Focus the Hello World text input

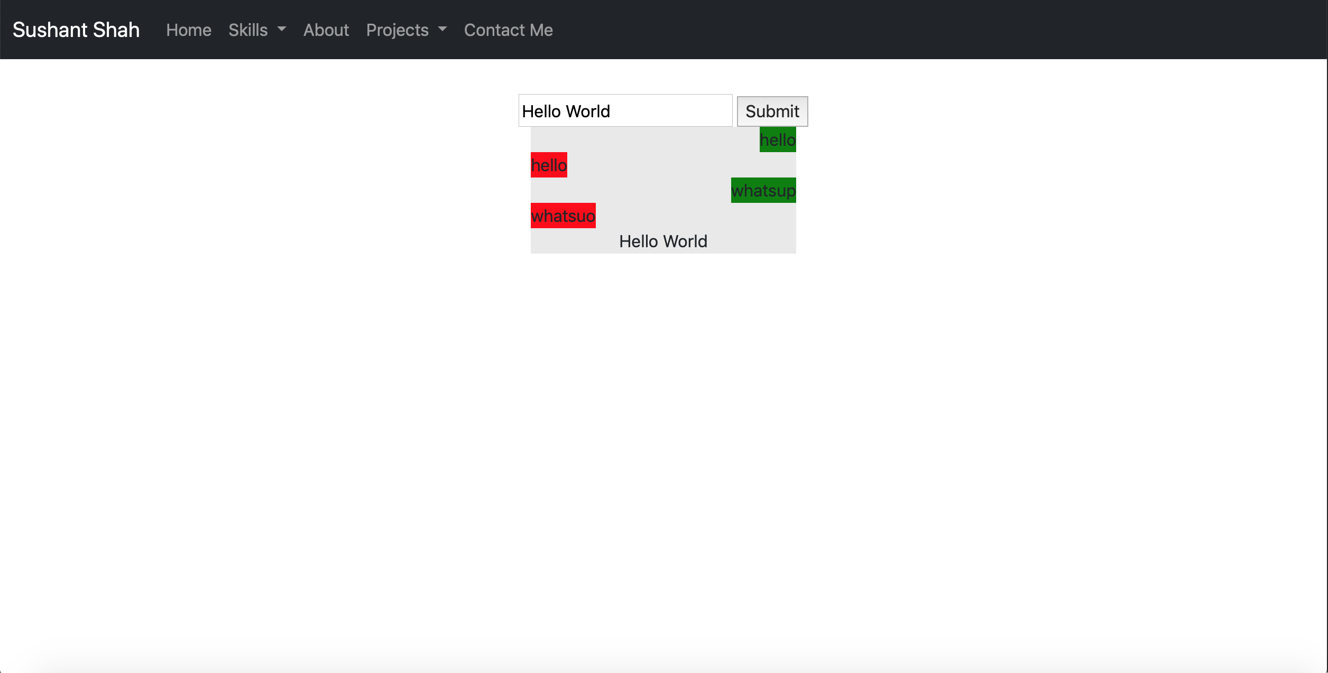coord(625,111)
